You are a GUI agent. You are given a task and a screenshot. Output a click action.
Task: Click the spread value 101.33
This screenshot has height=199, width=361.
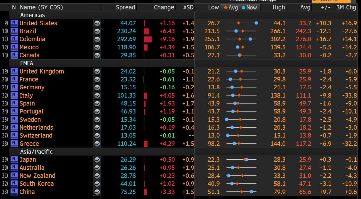(x=128, y=96)
